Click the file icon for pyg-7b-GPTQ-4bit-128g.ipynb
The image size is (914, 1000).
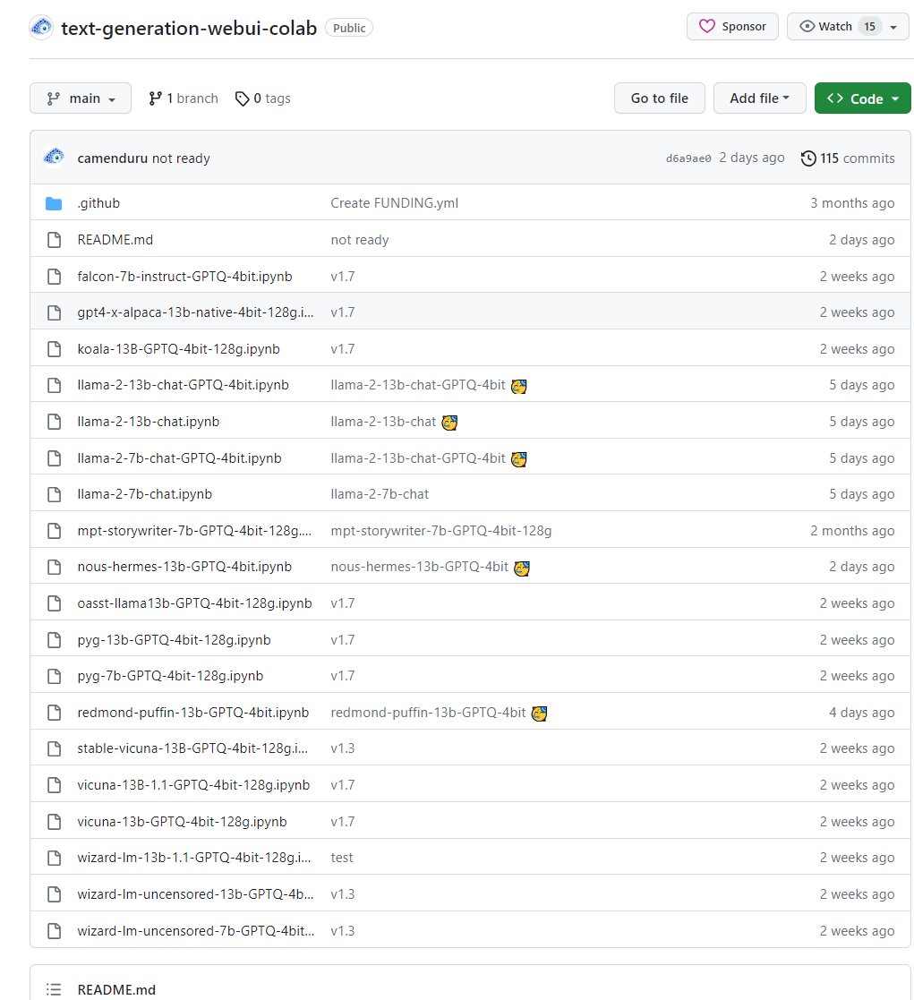55,676
